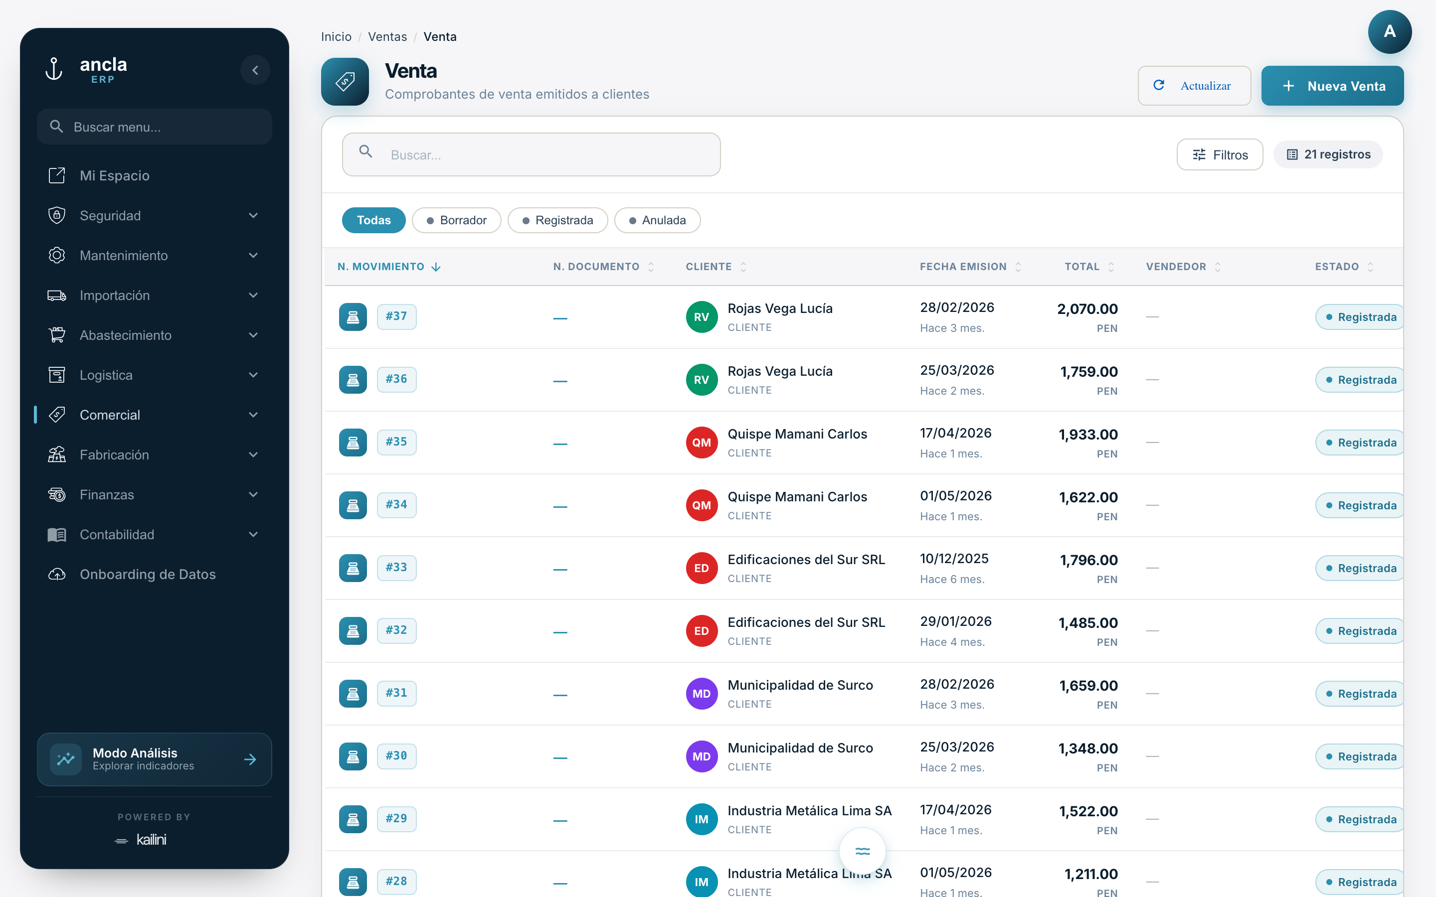Screen dimensions: 1436x897
Task: Expand the Finanzas menu chevron
Action: click(253, 494)
